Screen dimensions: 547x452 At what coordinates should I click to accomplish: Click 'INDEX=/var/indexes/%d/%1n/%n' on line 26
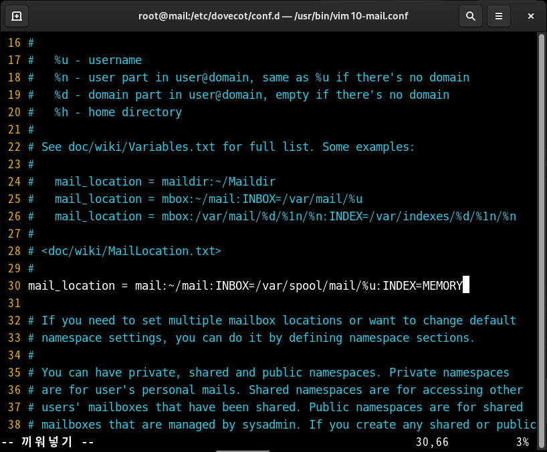(423, 216)
